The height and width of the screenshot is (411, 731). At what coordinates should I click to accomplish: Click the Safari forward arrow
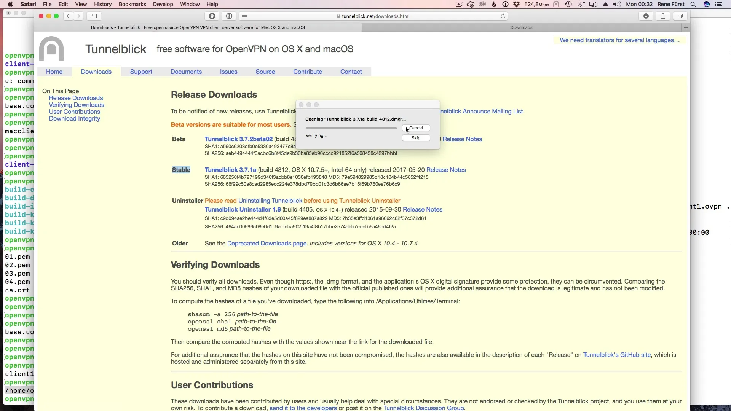tap(78, 16)
